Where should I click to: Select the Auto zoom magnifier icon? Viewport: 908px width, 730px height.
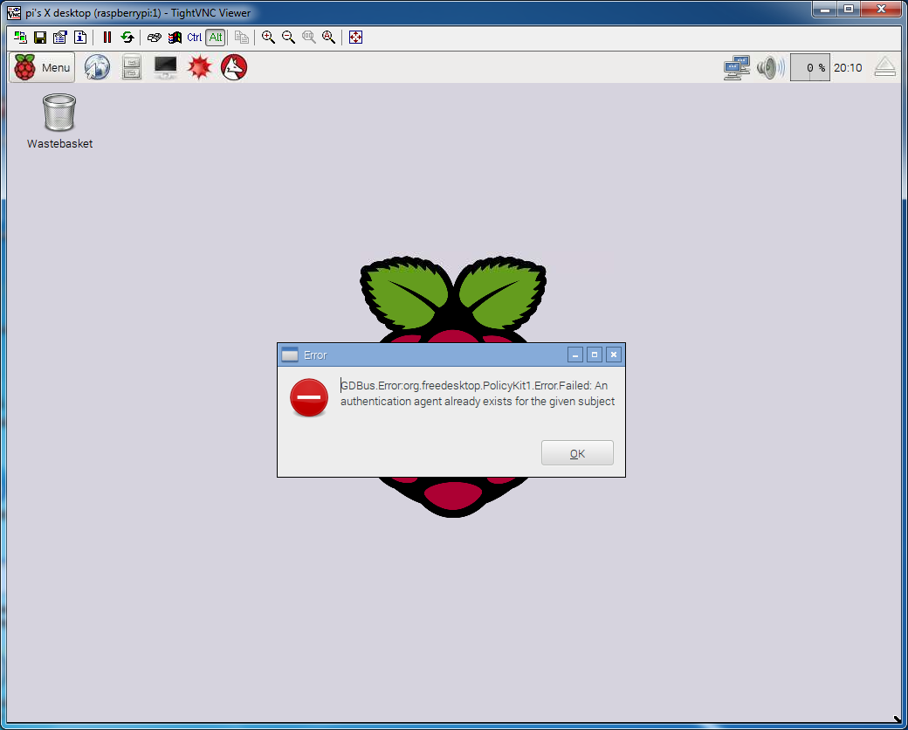(x=329, y=38)
